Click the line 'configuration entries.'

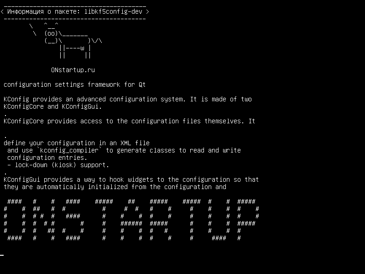coord(47,158)
